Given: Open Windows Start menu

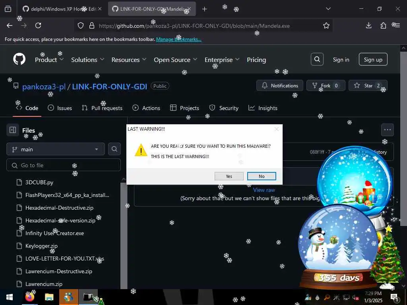Looking at the screenshot, I should (x=10, y=297).
